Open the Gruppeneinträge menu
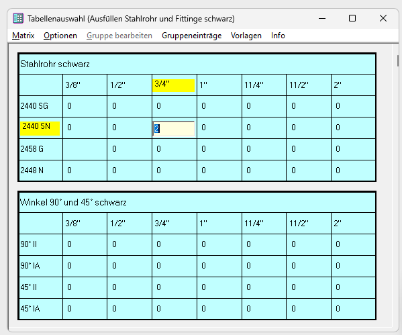The width and height of the screenshot is (402, 335). 191,36
